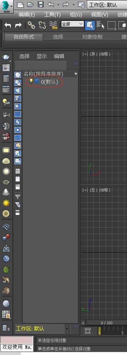The width and height of the screenshot is (127, 355).
Task: Click the Select and Link chain icon
Action: (x=31, y=25)
